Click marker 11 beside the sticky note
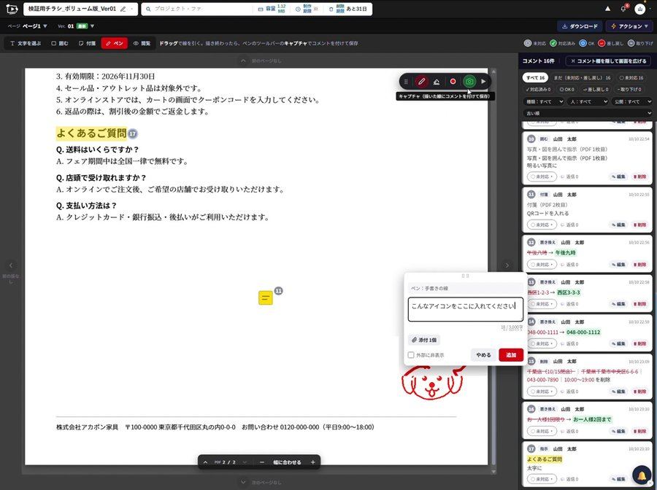The image size is (657, 490). pyautogui.click(x=278, y=291)
